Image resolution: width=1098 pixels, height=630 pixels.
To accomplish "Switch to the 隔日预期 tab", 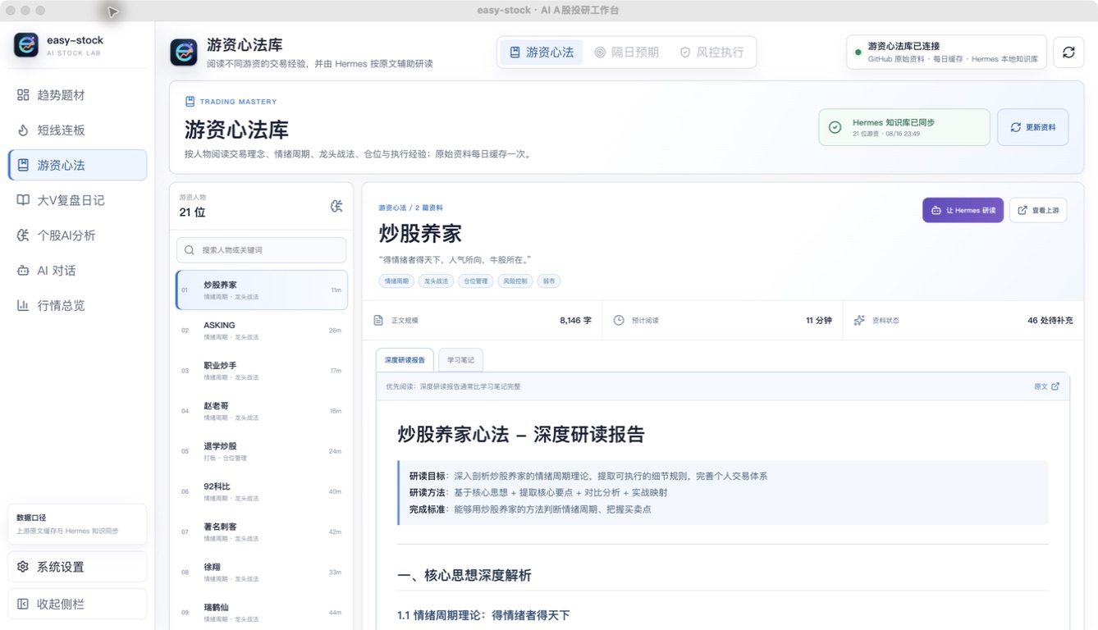I will pyautogui.click(x=627, y=52).
